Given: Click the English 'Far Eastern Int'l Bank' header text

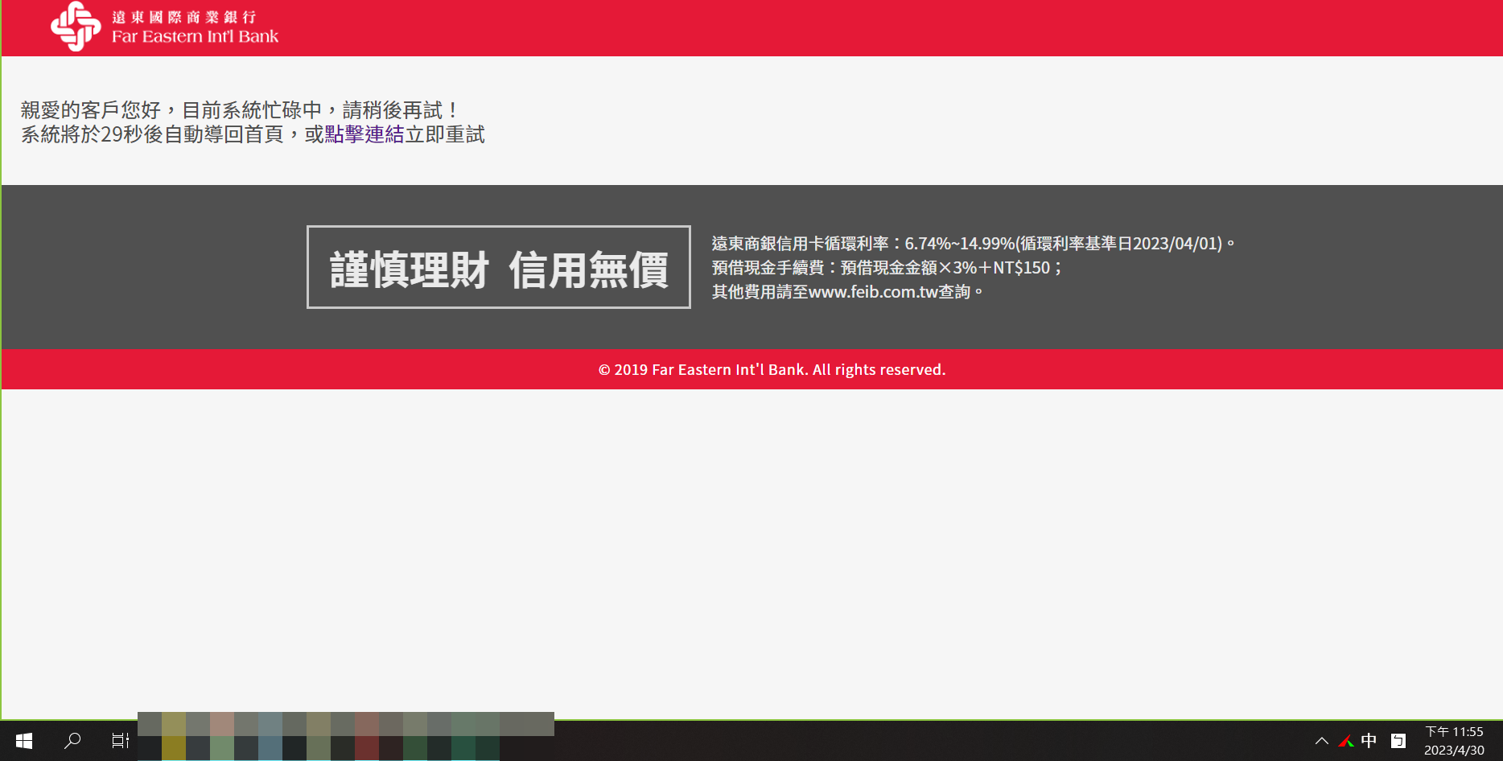Looking at the screenshot, I should 195,37.
